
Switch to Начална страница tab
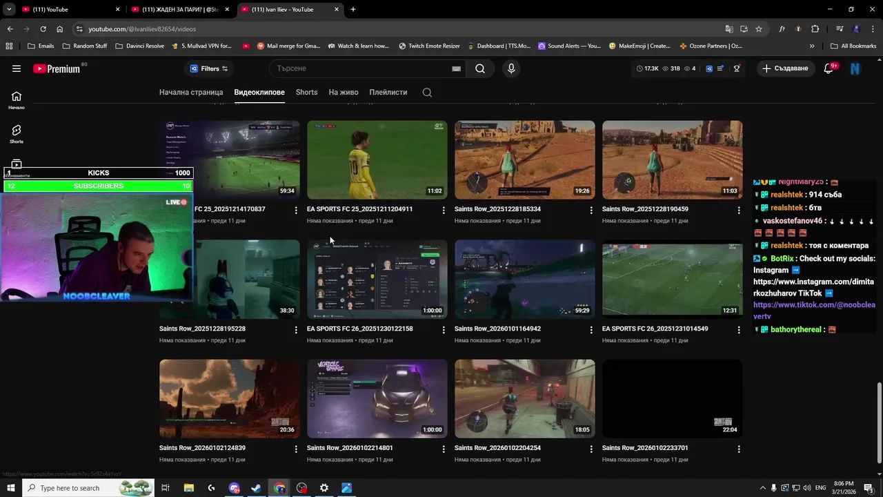[191, 92]
